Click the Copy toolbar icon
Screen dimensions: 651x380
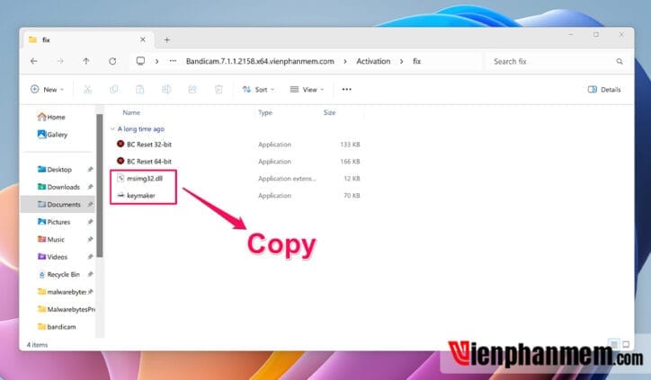click(x=114, y=89)
